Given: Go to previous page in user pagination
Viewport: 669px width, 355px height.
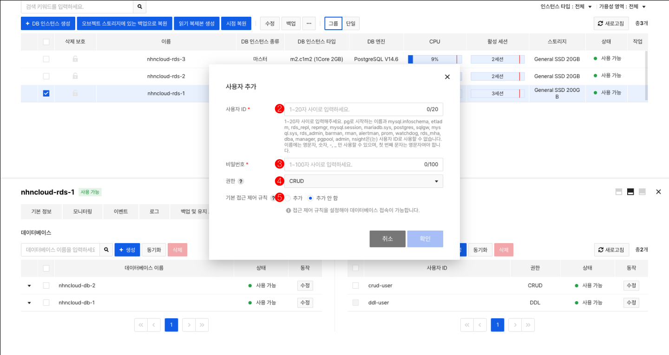Looking at the screenshot, I should 480,325.
